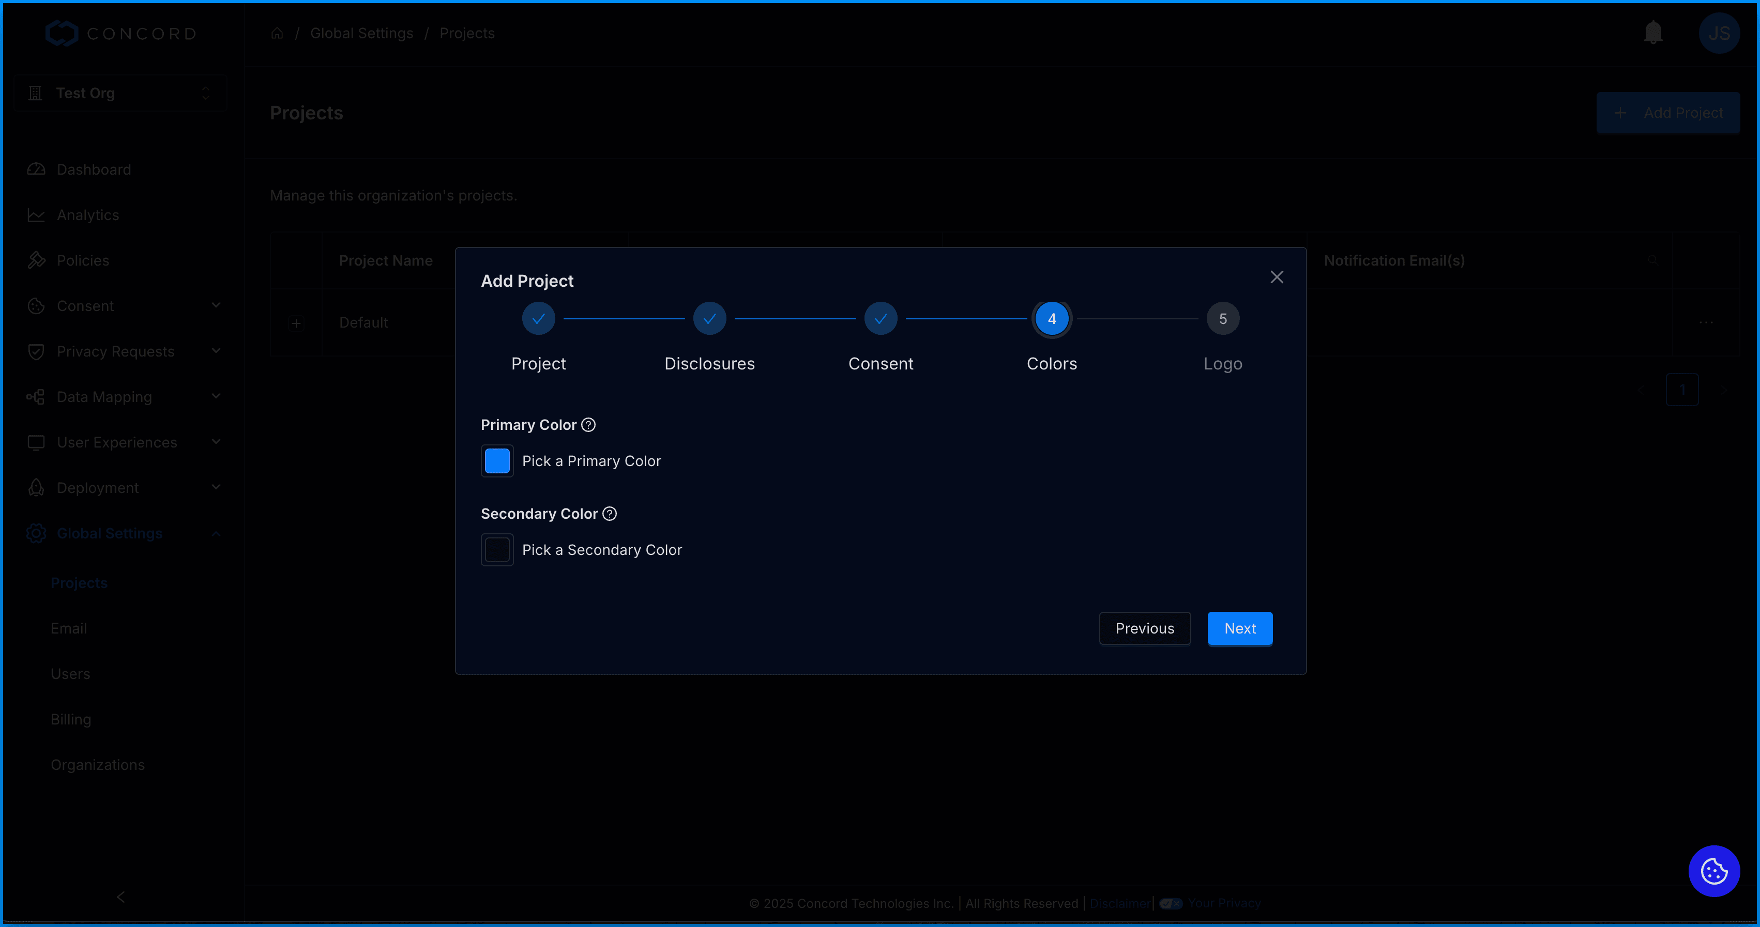Click the notifications bell icon

pyautogui.click(x=1653, y=33)
